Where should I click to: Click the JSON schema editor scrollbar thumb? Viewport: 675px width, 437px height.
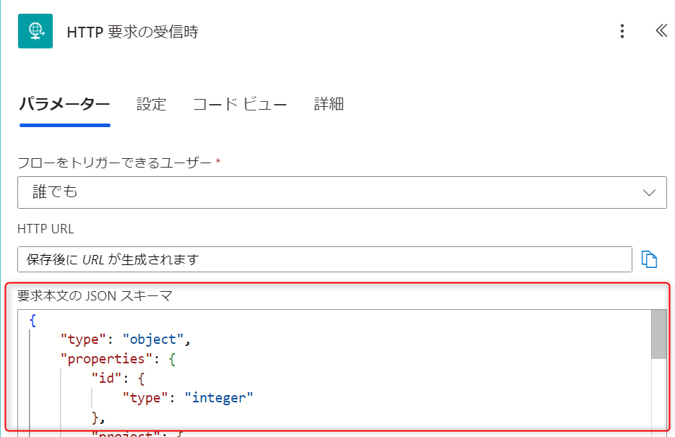pos(658,334)
